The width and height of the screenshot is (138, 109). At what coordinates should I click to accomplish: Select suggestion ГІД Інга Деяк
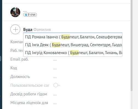point(73,45)
